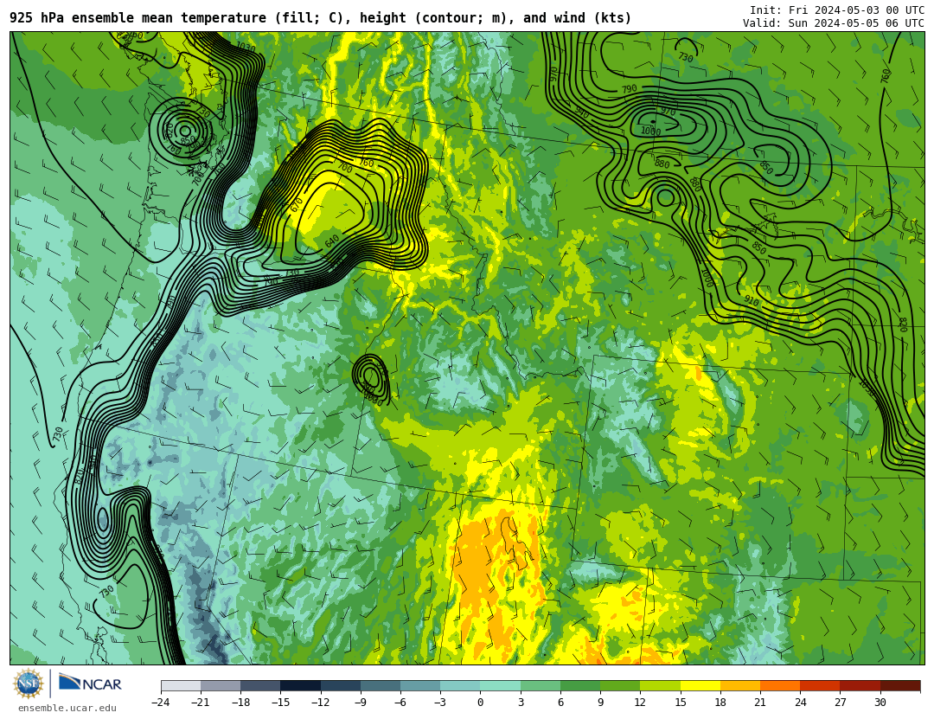Pick the color swatch between -24 and -21
Screen dimensions: 934x719
click(181, 685)
